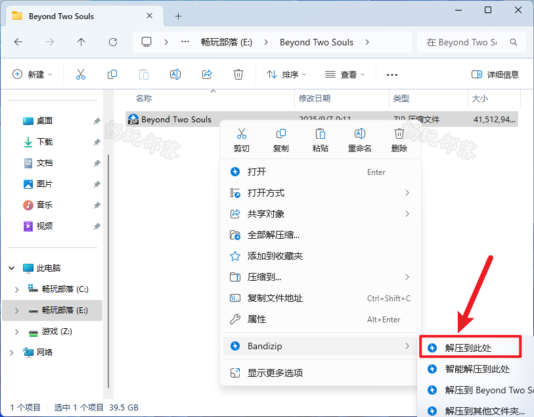The width and height of the screenshot is (534, 417).
Task: Select 解压到其他文件夹... in Bandizip submenu
Action: point(477,411)
